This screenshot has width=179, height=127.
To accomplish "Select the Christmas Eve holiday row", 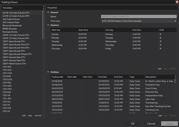I will [x=112, y=110].
